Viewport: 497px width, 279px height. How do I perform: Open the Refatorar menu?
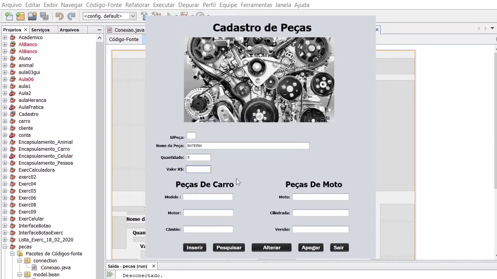tap(137, 5)
